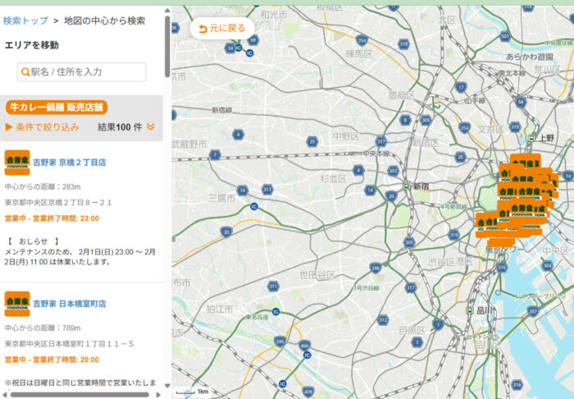Click the 品川 station icon on map

tap(468, 310)
